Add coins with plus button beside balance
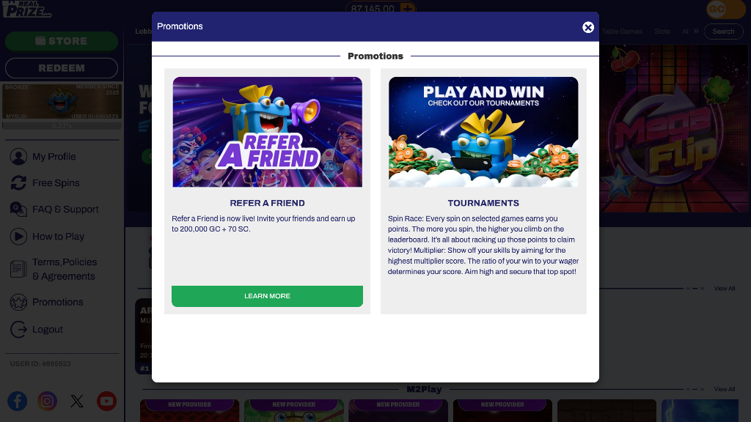This screenshot has height=422, width=751. [408, 9]
